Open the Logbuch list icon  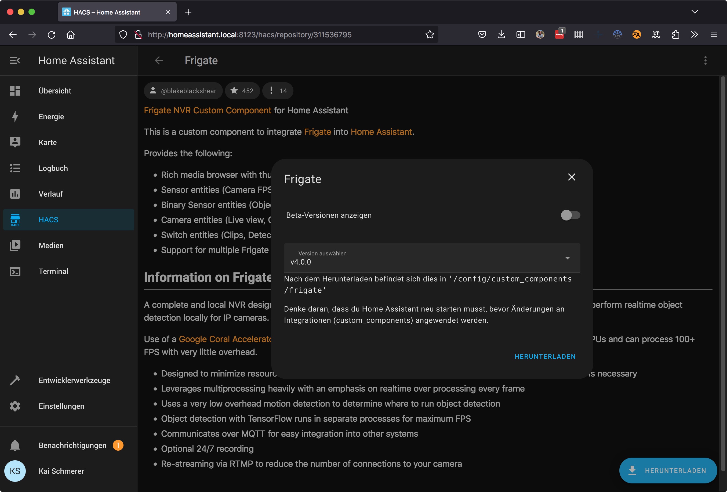pyautogui.click(x=15, y=168)
